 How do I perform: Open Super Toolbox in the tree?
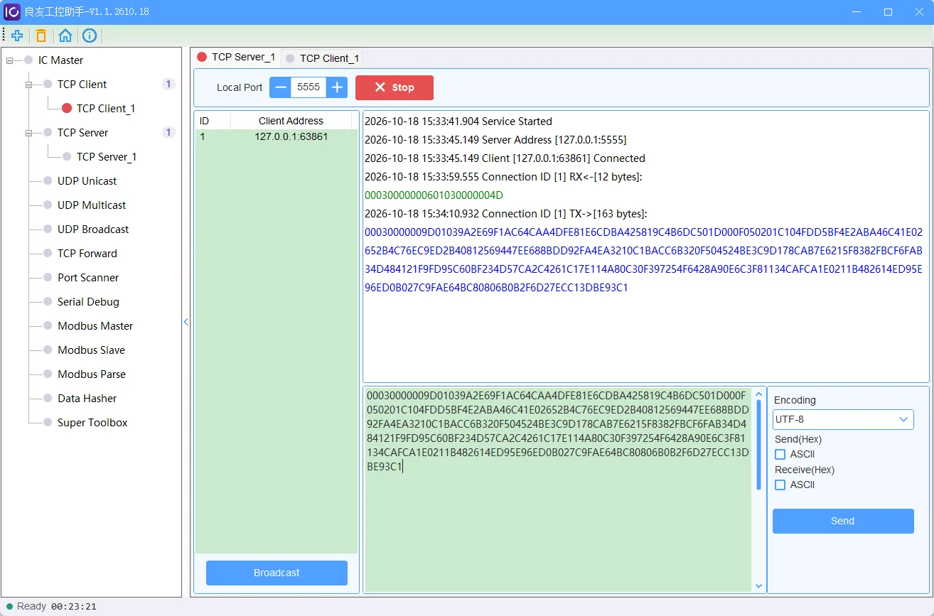[92, 423]
